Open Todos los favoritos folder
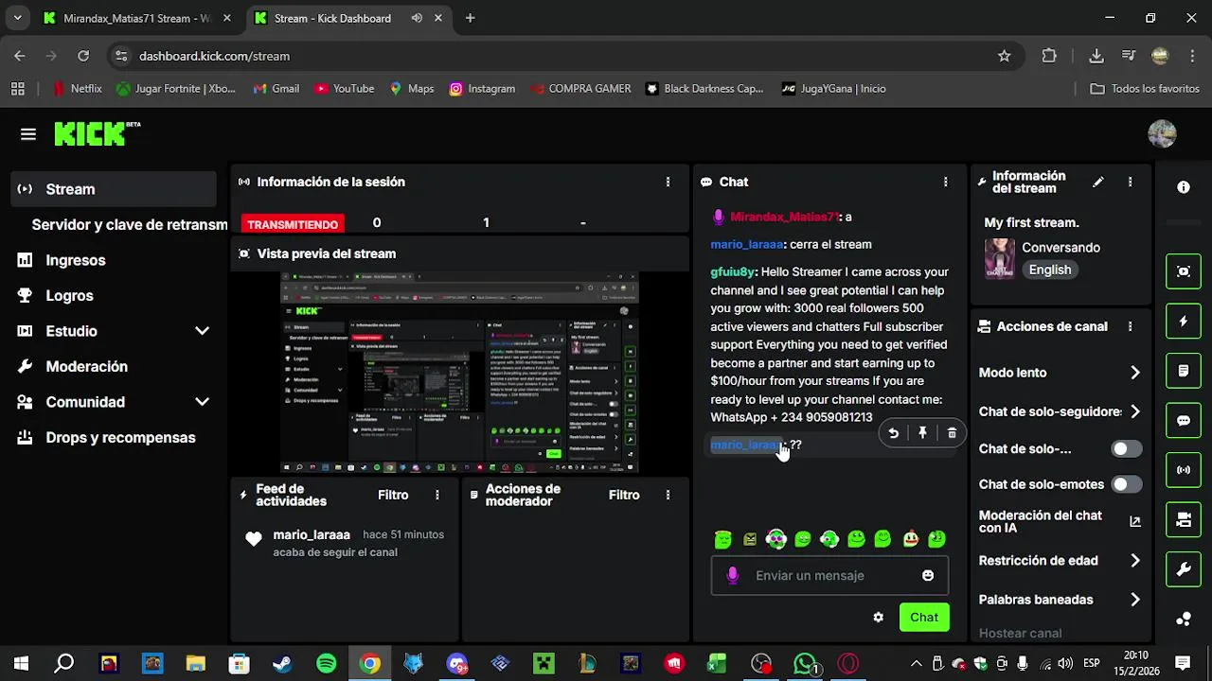The width and height of the screenshot is (1212, 681). (1145, 89)
